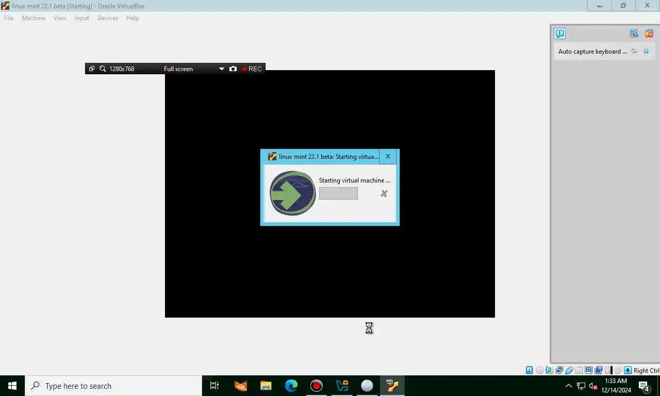This screenshot has height=396, width=660.
Task: Click the recorder's select window icon
Action: [x=92, y=69]
